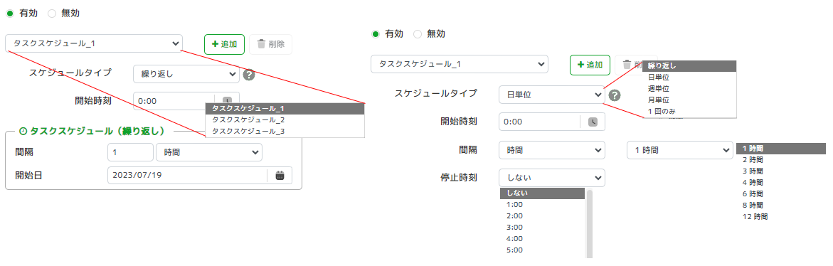Pick 日単位 in the schedule type list
This screenshot has width=833, height=266.
(x=689, y=78)
